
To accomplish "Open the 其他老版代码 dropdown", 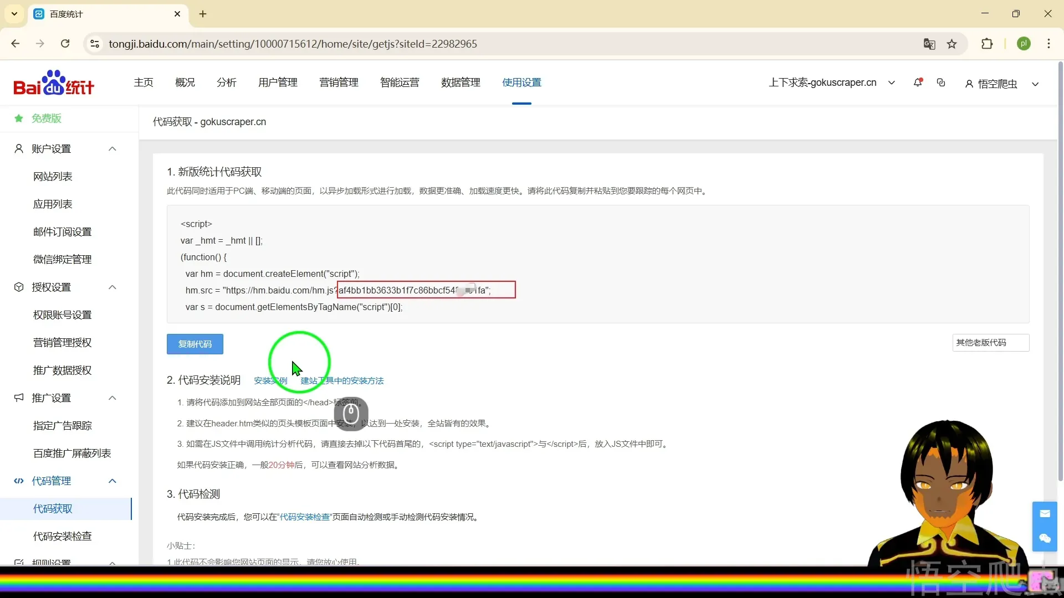I will tap(990, 343).
